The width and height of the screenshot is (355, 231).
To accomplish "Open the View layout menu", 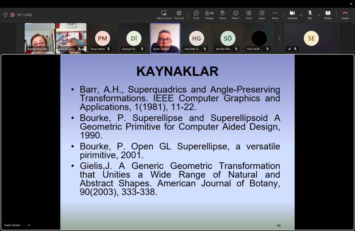I will 249,15.
